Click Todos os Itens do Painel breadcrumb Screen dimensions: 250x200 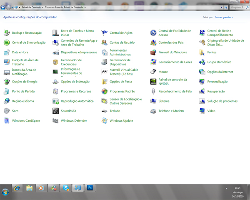point(64,7)
